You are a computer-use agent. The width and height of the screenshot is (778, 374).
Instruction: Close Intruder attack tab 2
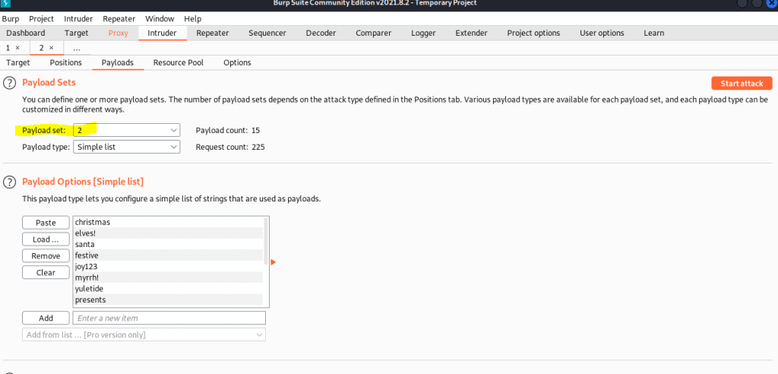(51, 48)
